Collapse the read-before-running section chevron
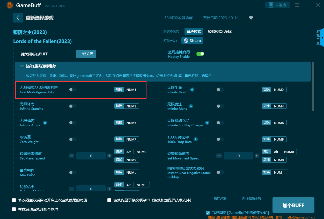The width and height of the screenshot is (324, 219). (x=22, y=66)
